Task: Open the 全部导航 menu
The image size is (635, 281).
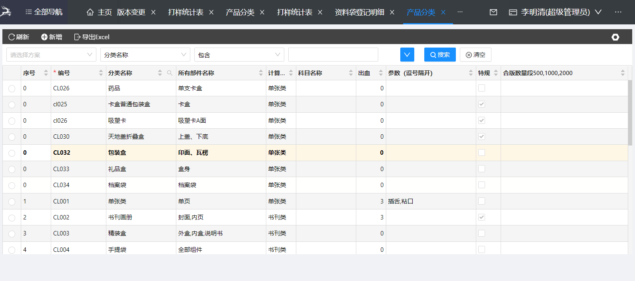Action: point(44,12)
